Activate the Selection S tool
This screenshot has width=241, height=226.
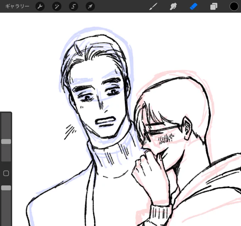coord(73,6)
